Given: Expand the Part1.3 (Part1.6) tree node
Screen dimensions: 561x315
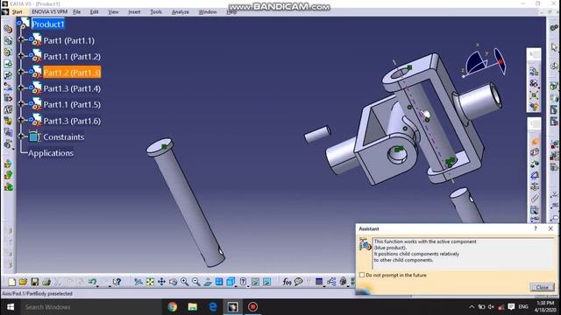Looking at the screenshot, I should pyautogui.click(x=20, y=120).
